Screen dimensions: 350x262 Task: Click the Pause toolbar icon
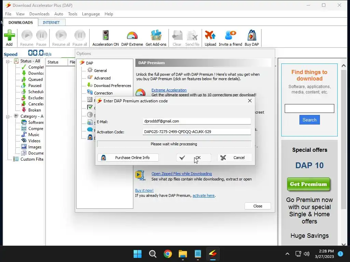point(41,35)
